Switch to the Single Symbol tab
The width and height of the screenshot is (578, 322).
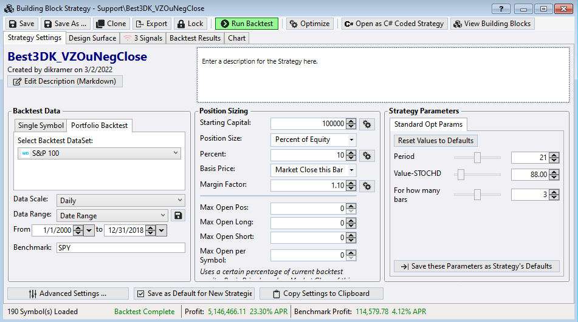tap(41, 126)
